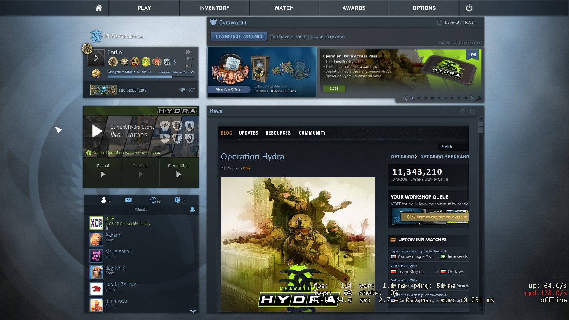
Task: Switch to UPDATES blog tab
Action: click(x=248, y=133)
